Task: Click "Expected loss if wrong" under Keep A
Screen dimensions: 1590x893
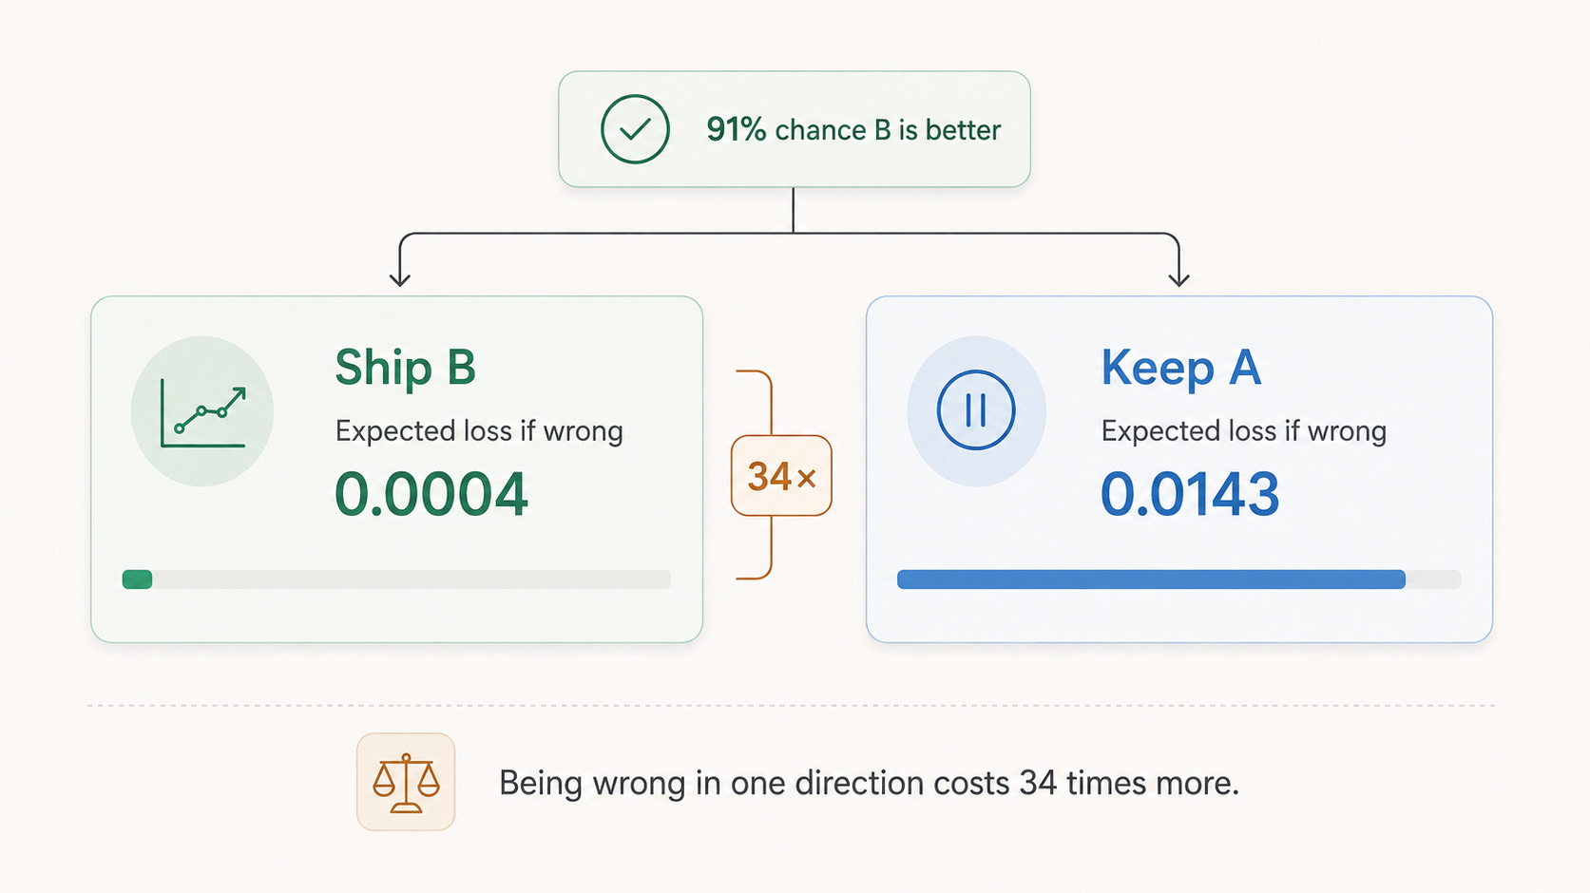Action: [1244, 431]
